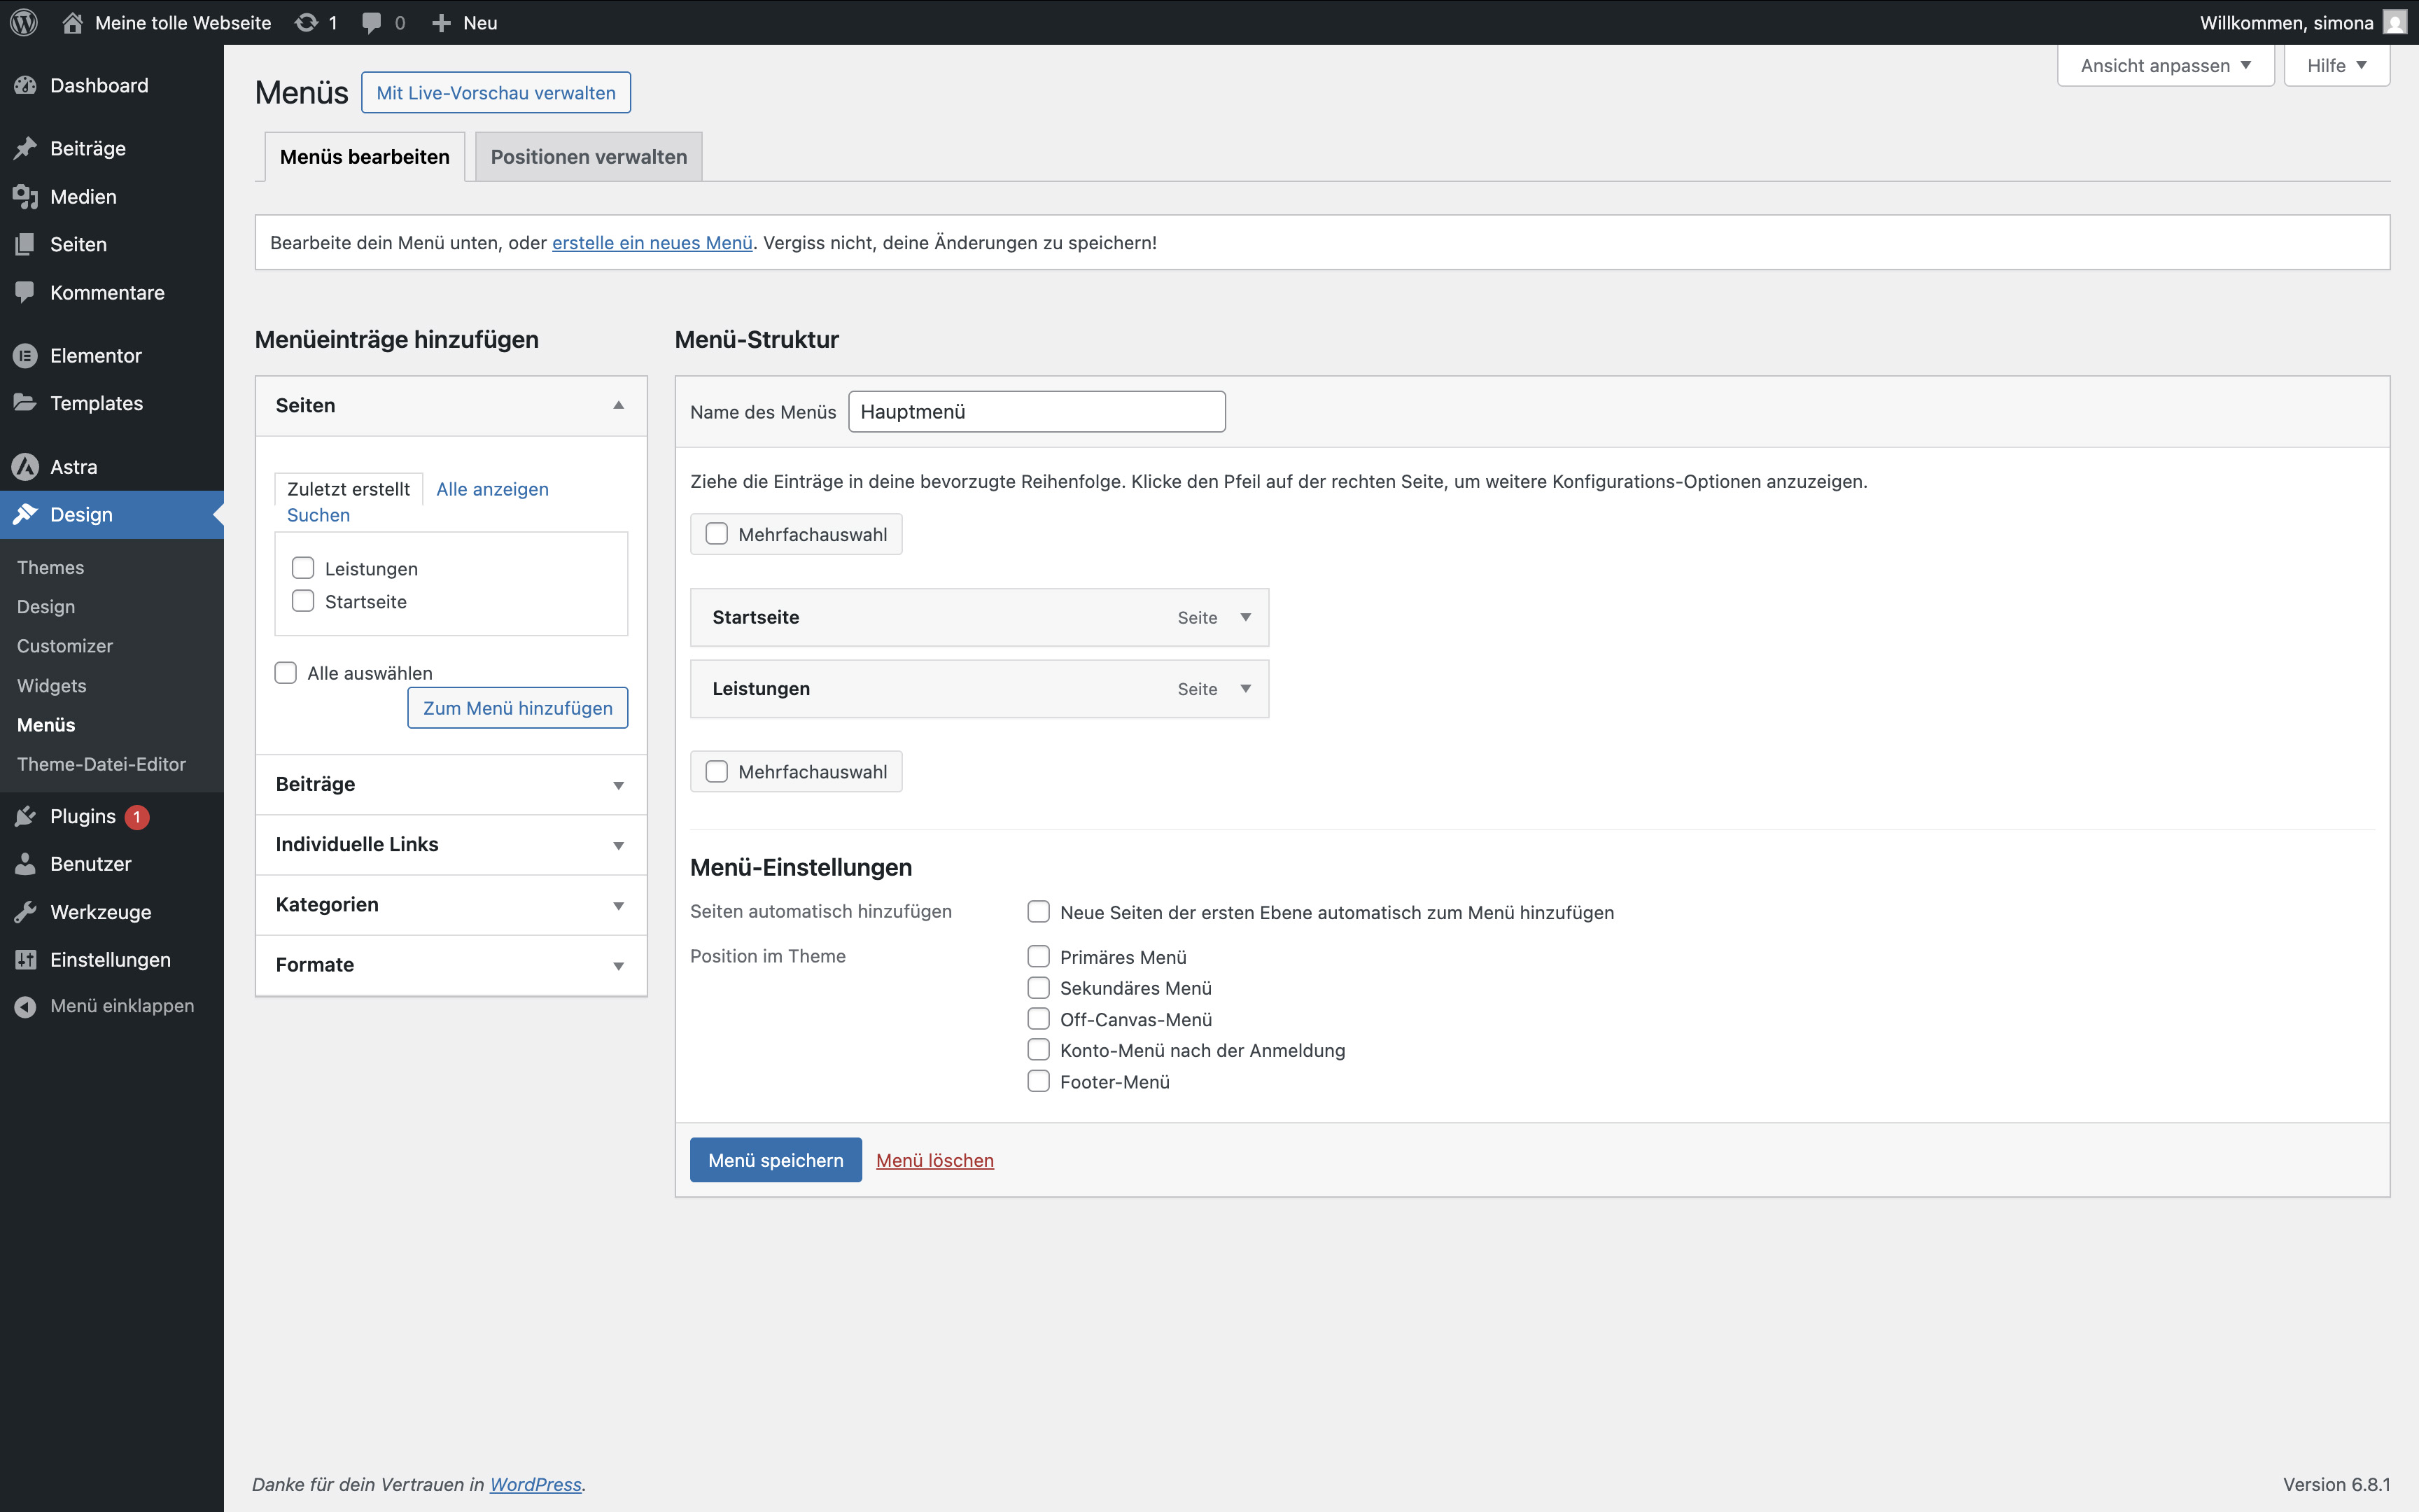This screenshot has width=2419, height=1512.
Task: Click the WordPress logo icon
Action: tap(24, 22)
